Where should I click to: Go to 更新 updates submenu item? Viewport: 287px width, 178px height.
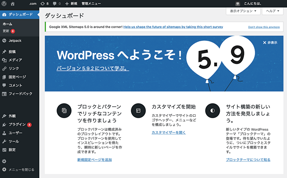point(6,31)
